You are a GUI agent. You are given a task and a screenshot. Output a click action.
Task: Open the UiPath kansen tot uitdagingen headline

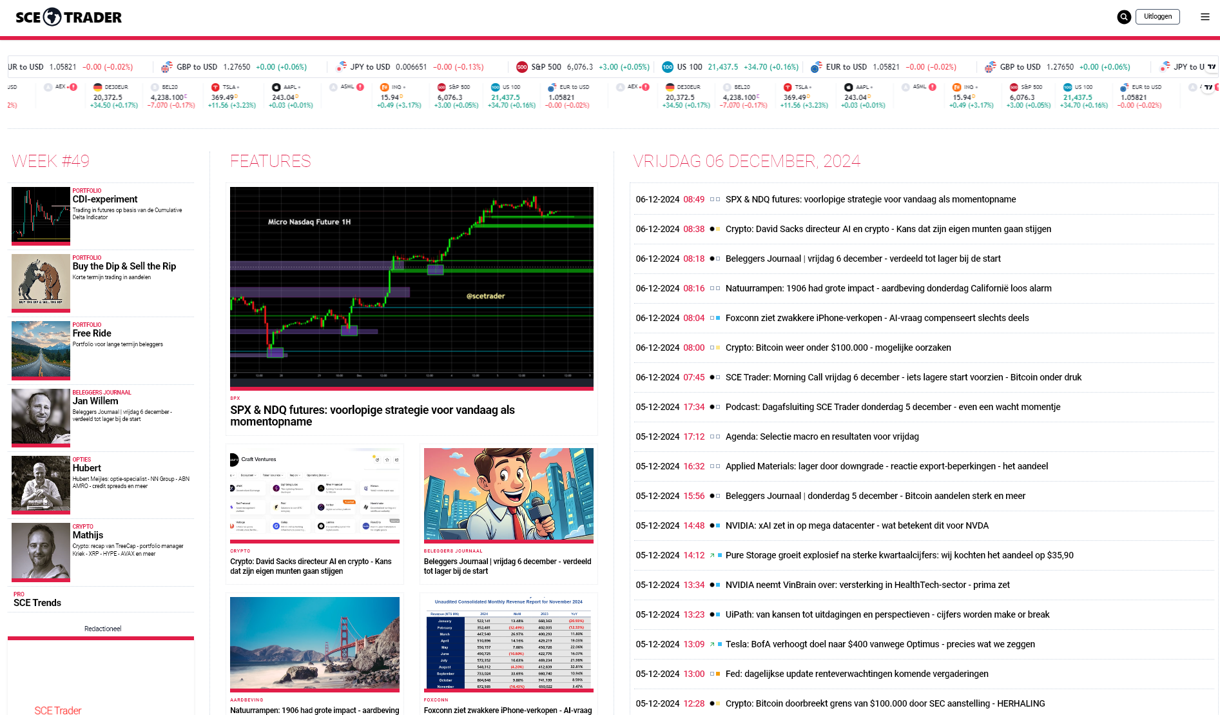coord(887,614)
